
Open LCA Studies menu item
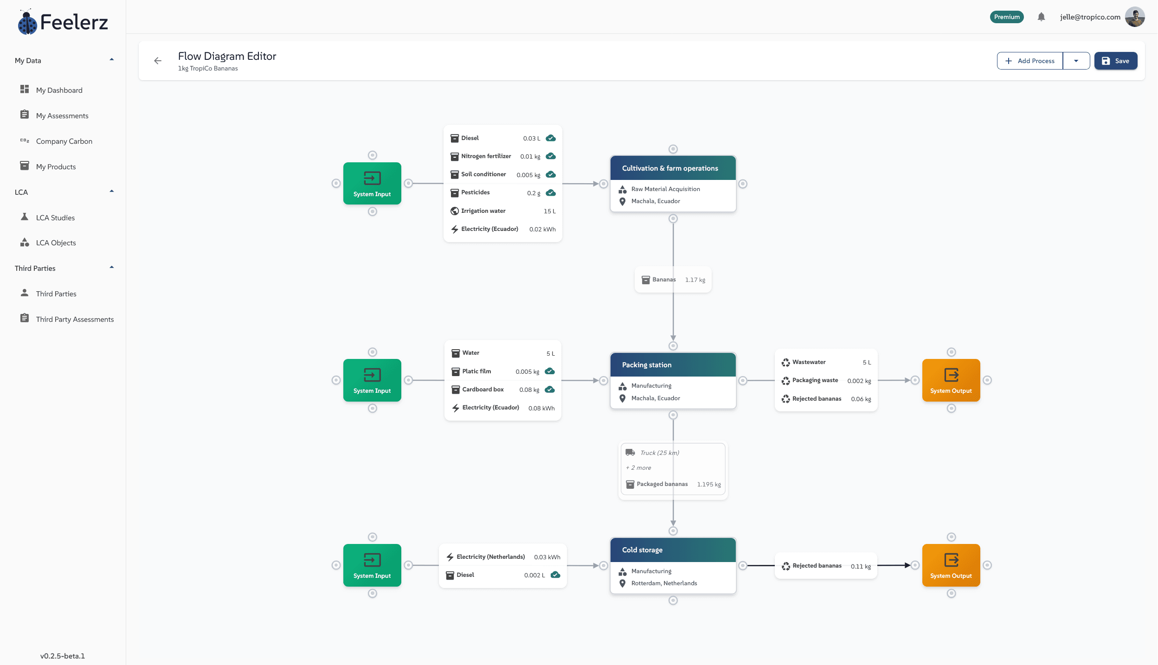(x=55, y=217)
